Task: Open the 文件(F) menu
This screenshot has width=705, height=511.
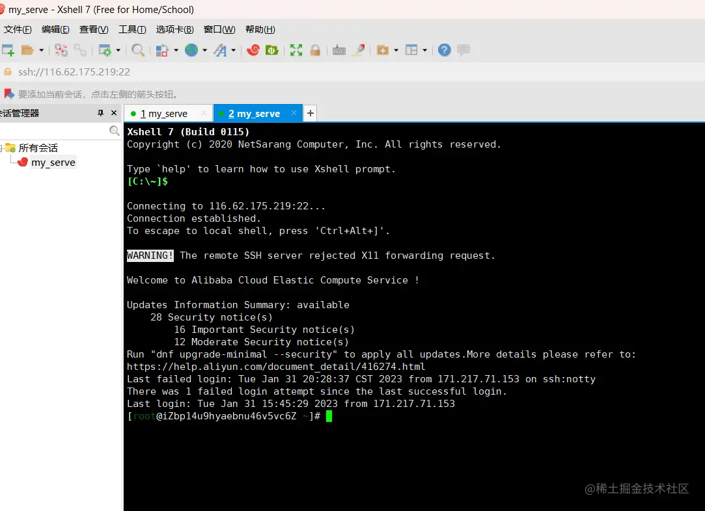Action: tap(18, 30)
